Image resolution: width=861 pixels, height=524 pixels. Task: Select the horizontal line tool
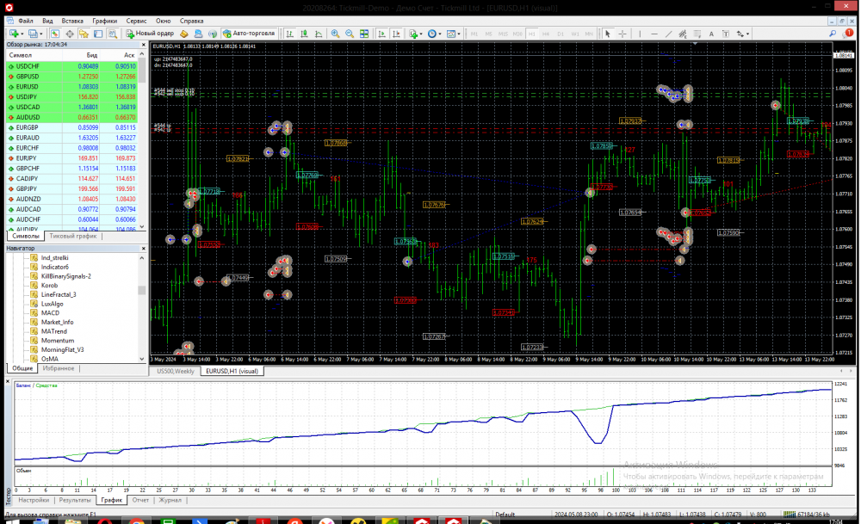654,34
